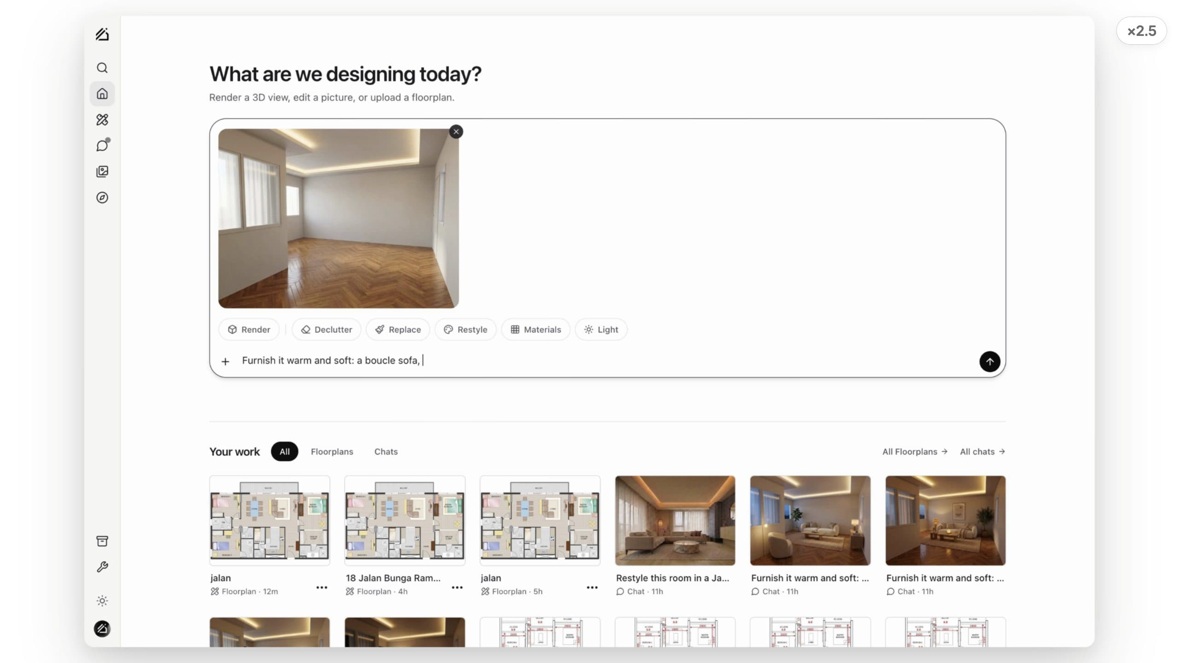The image size is (1179, 663).
Task: Switch to the All work filter
Action: [285, 452]
